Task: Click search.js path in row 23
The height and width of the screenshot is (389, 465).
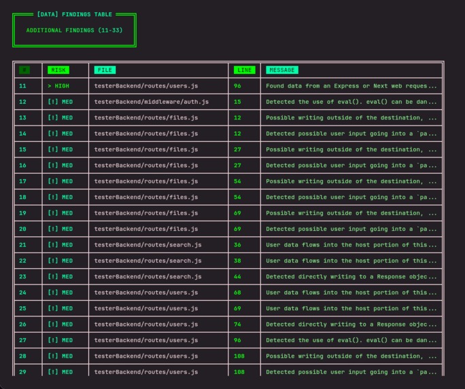Action: 148,276
